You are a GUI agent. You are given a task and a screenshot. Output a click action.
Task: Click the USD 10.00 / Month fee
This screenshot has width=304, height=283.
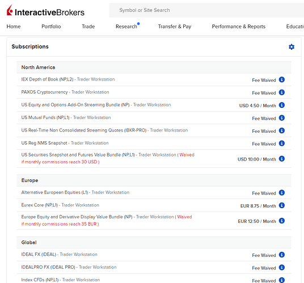(257, 159)
